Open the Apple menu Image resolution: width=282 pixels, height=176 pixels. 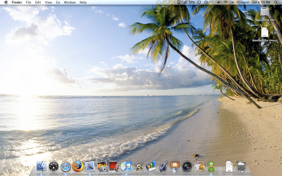[6, 3]
